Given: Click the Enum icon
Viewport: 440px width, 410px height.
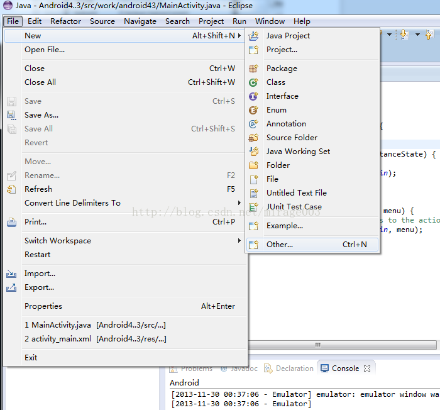Looking at the screenshot, I should [x=253, y=110].
